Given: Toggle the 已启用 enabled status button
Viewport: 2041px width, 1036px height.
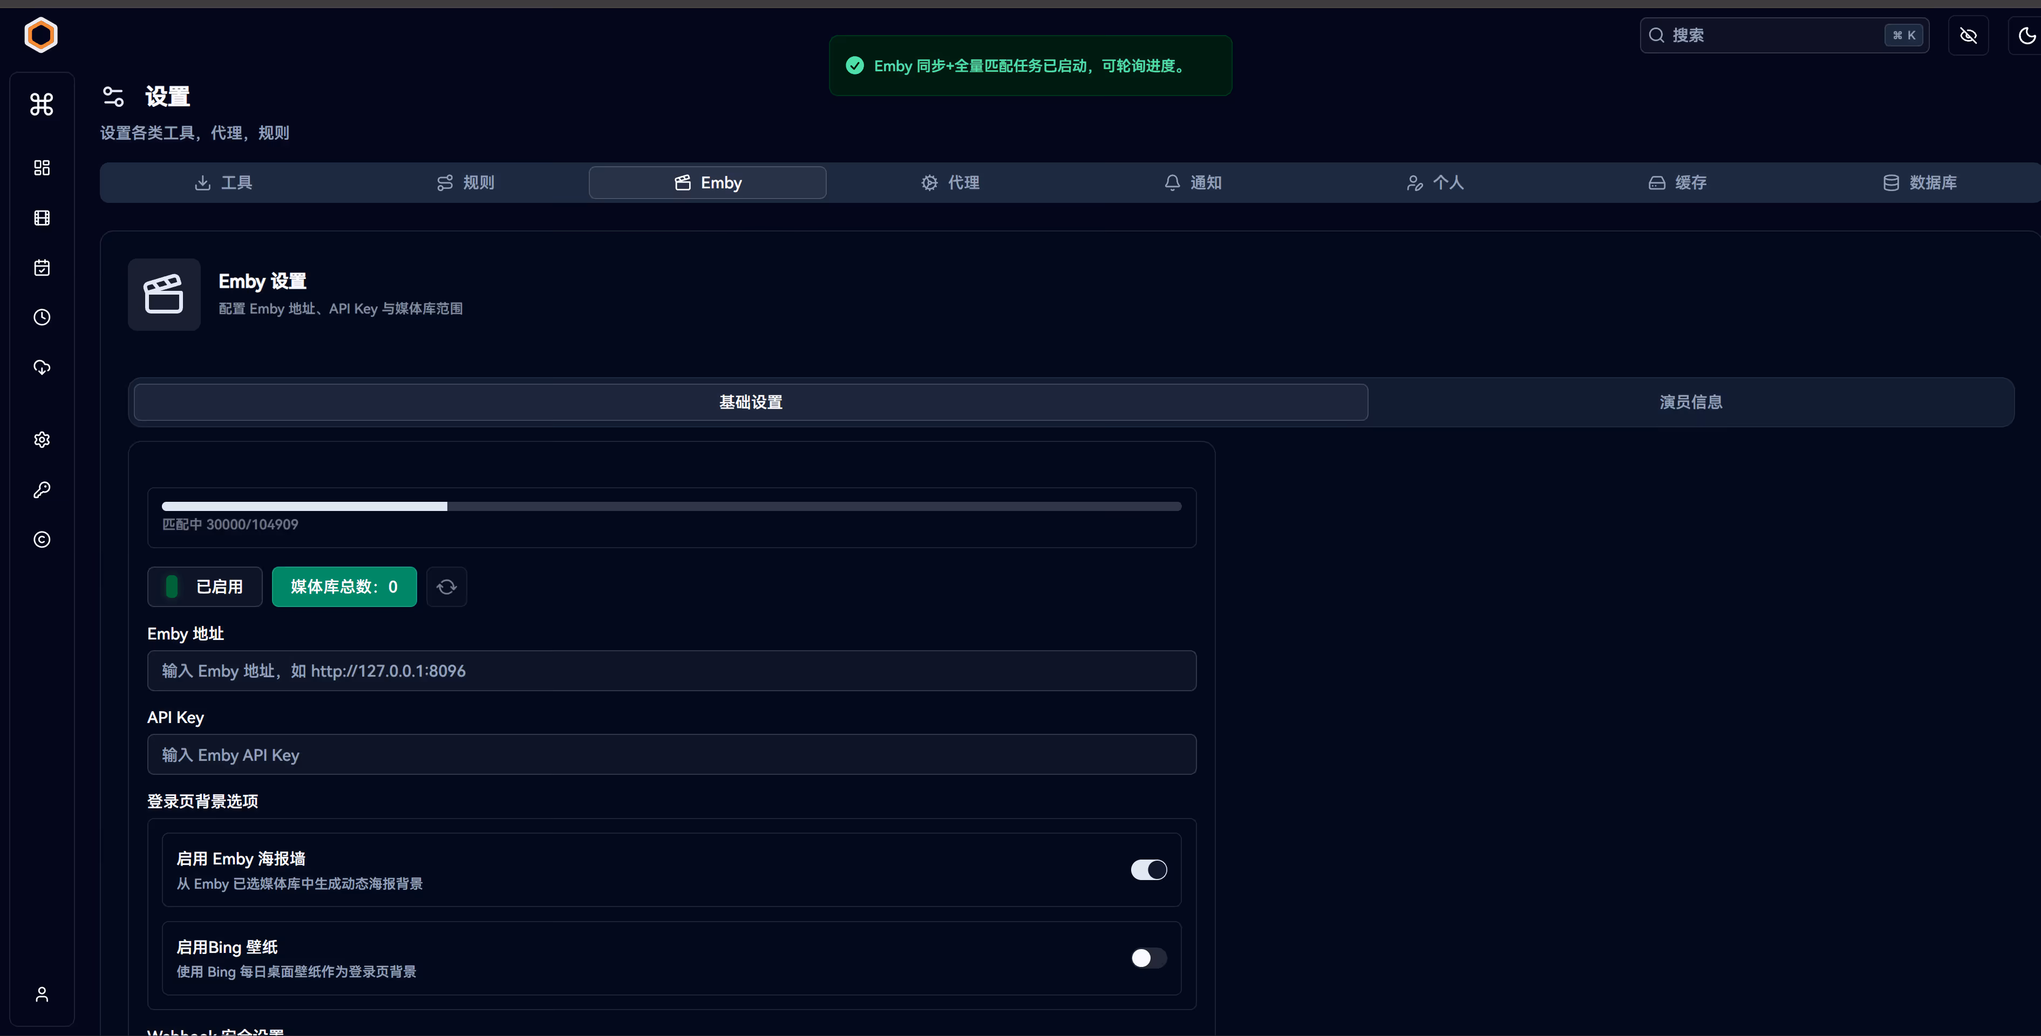Looking at the screenshot, I should [205, 587].
